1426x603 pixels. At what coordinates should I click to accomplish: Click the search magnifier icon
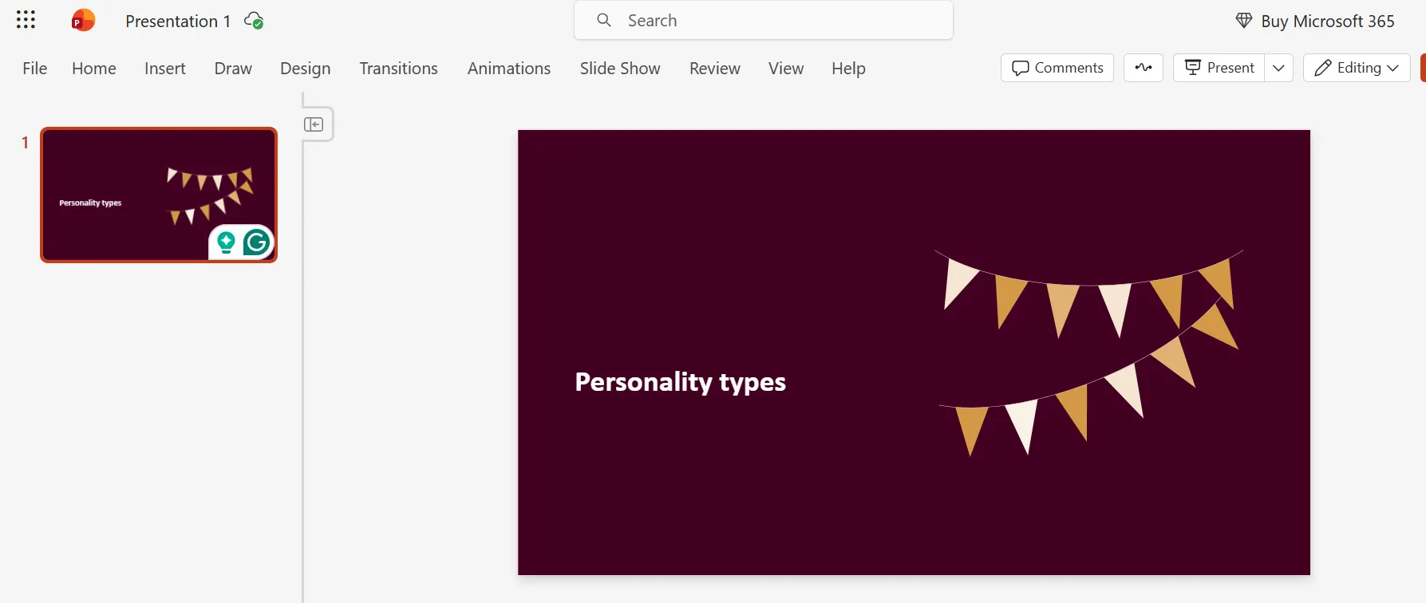[604, 20]
